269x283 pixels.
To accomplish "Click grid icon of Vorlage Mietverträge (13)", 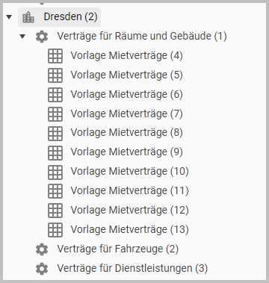I will tap(55, 230).
